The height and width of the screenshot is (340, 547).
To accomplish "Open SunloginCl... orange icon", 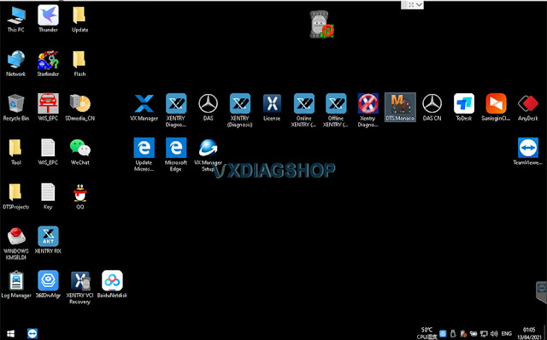I will click(496, 108).
